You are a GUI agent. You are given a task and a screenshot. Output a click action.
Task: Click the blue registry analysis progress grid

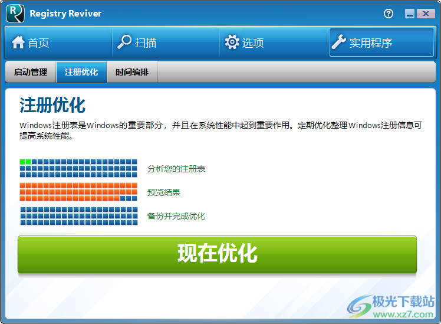pos(78,168)
